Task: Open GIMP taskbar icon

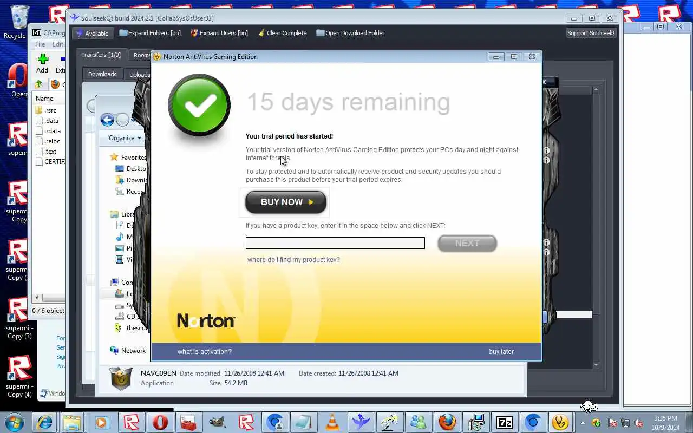Action: click(217, 422)
